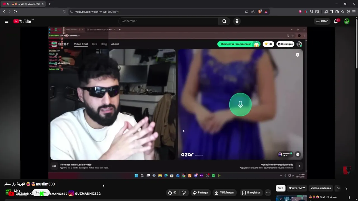Open the Brave VPN shield icon
The width and height of the screenshot is (358, 201).
coord(348,12)
